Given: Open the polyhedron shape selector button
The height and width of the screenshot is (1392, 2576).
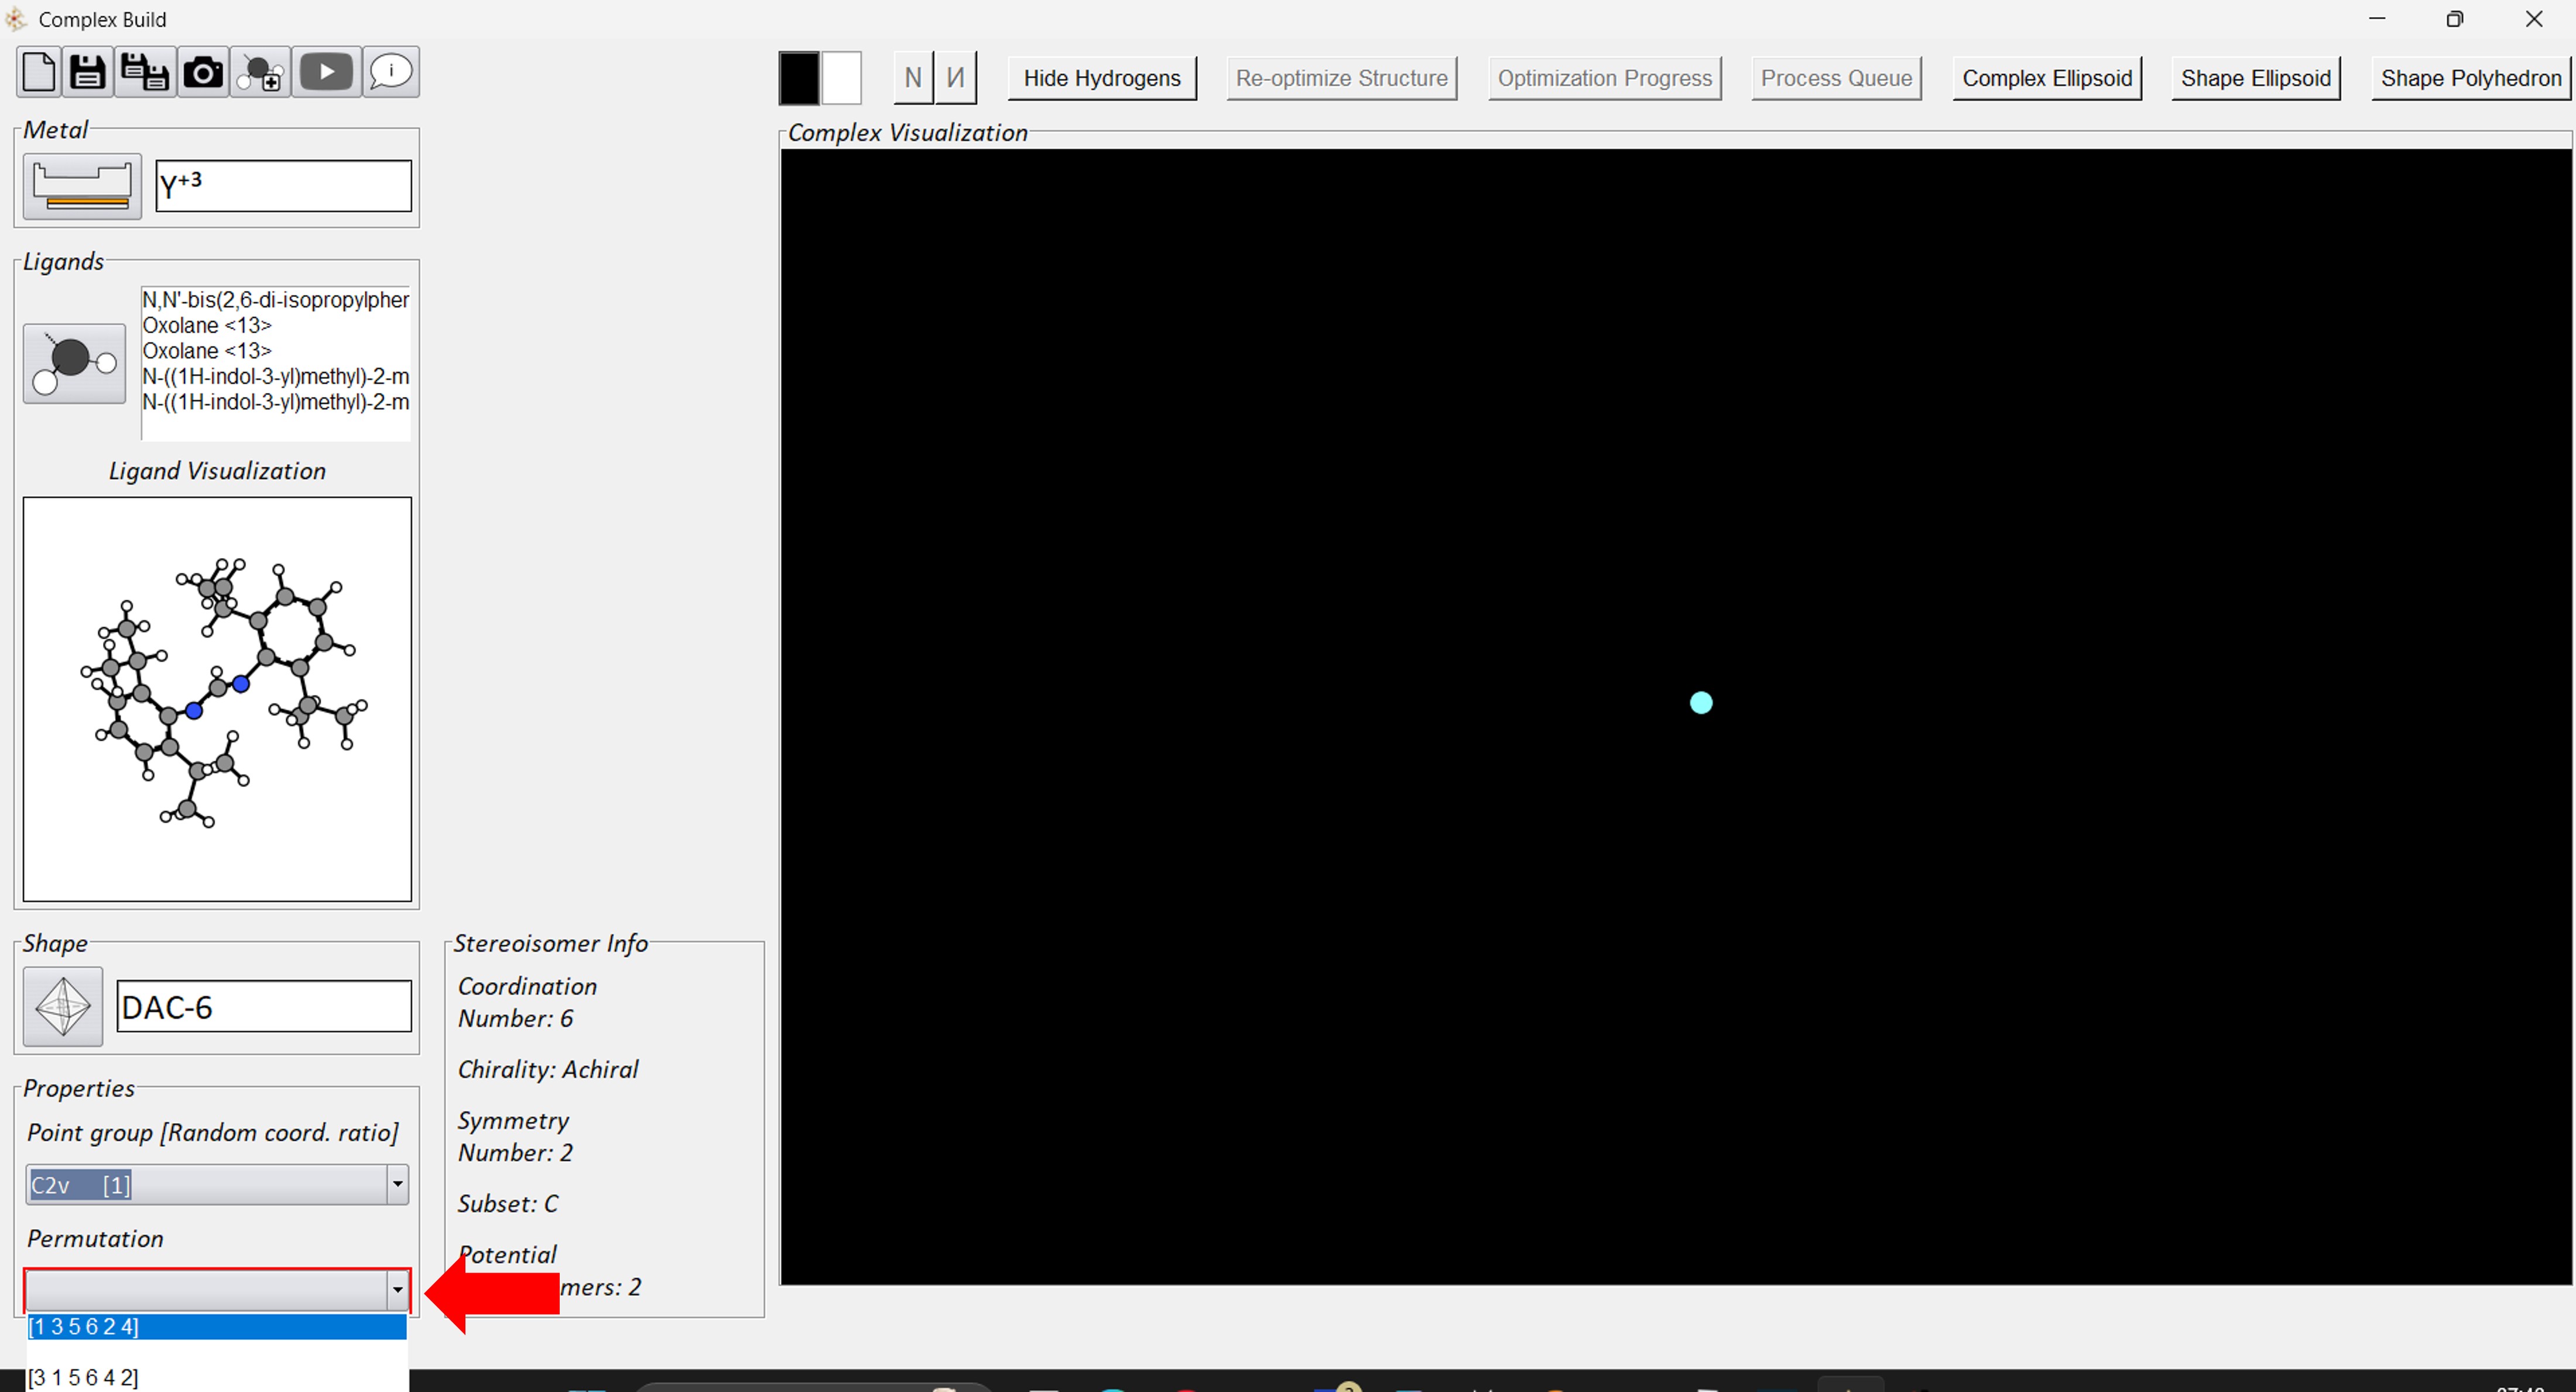Looking at the screenshot, I should (62, 1006).
